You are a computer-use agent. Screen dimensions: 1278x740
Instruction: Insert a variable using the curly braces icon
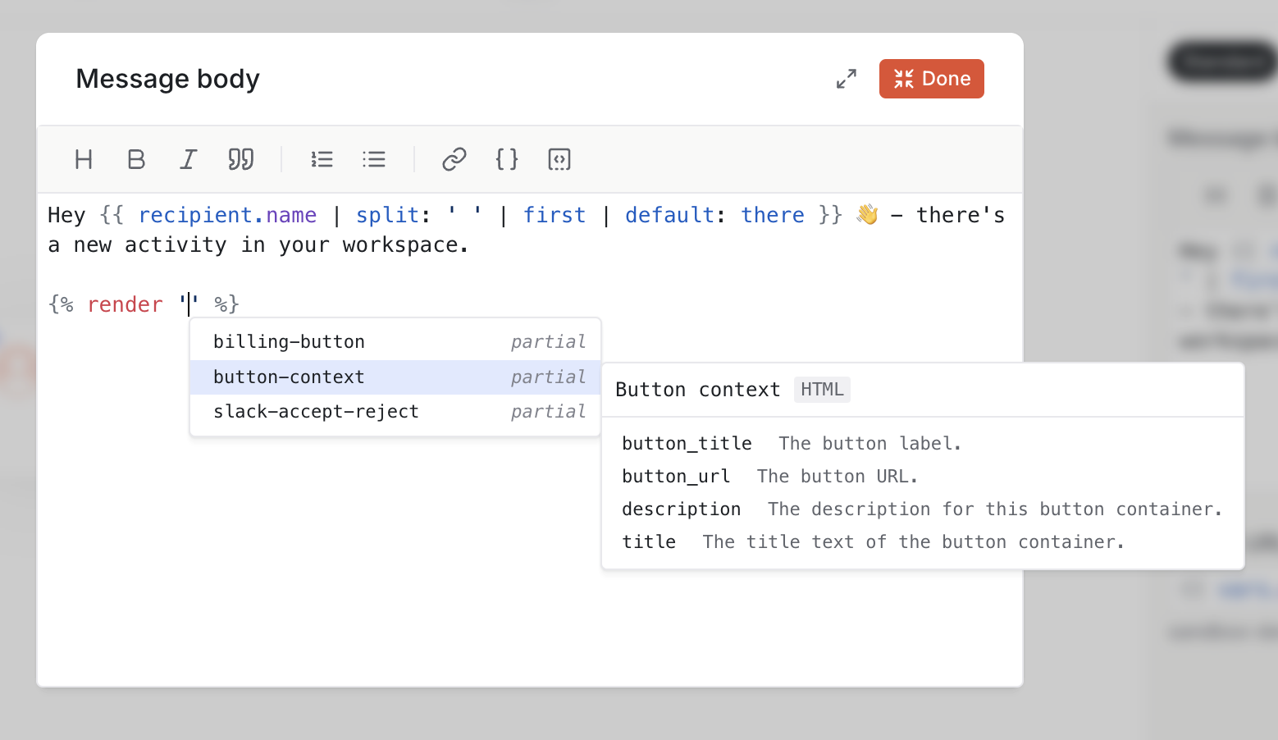click(x=506, y=159)
